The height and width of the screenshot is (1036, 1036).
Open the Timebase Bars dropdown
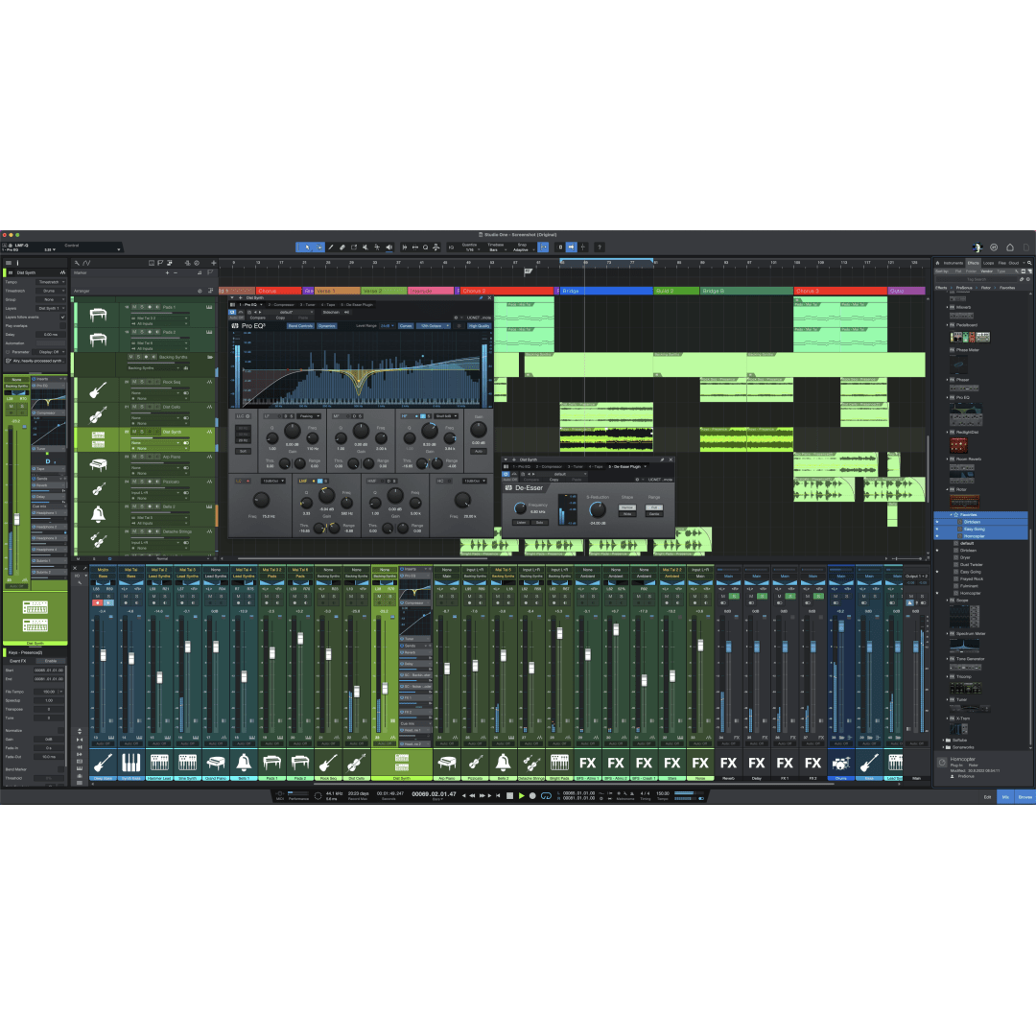pos(496,247)
